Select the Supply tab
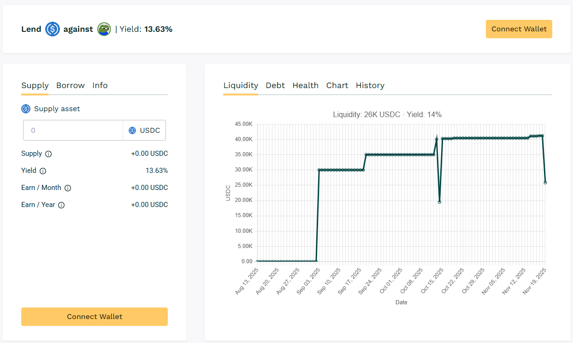 pos(35,85)
